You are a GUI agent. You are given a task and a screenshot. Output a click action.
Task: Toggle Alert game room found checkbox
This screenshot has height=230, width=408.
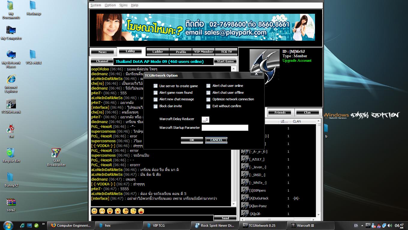coord(155,93)
